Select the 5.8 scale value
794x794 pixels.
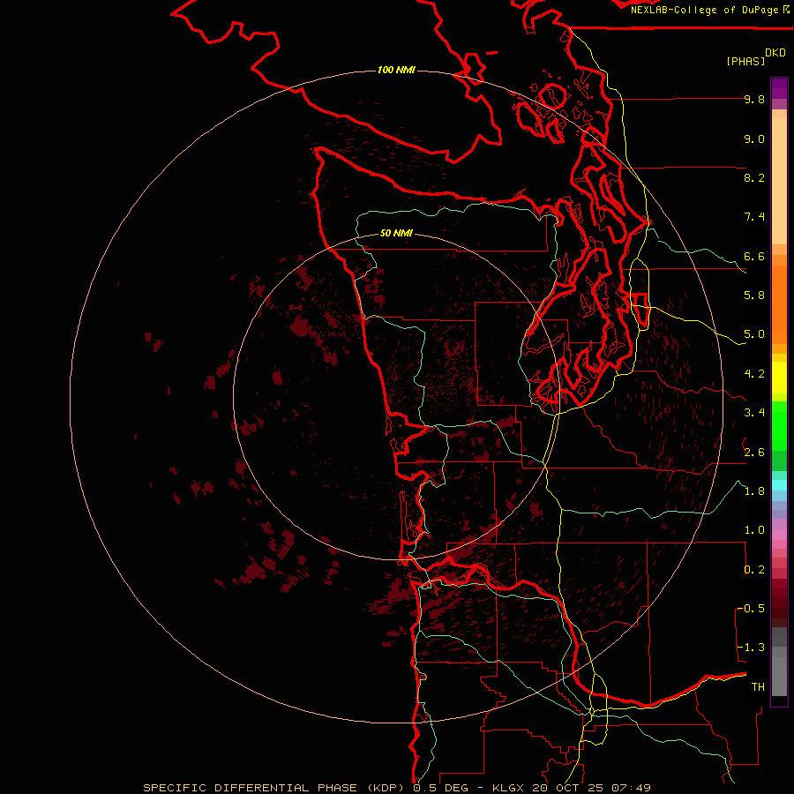[x=754, y=296]
